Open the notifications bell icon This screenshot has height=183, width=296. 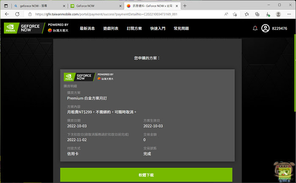pos(255,28)
